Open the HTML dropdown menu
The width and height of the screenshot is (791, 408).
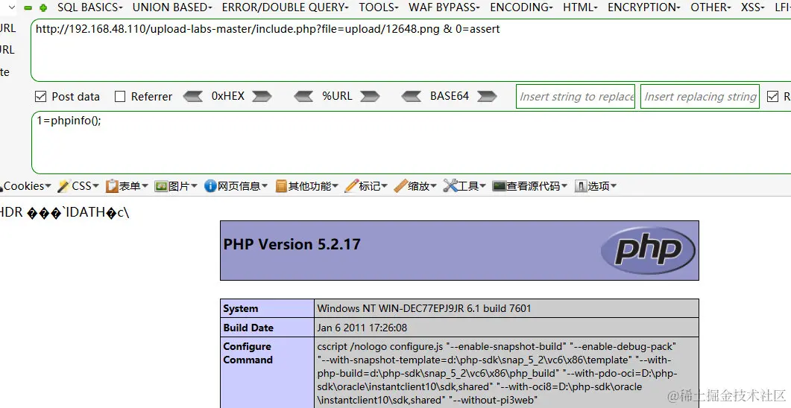point(580,7)
